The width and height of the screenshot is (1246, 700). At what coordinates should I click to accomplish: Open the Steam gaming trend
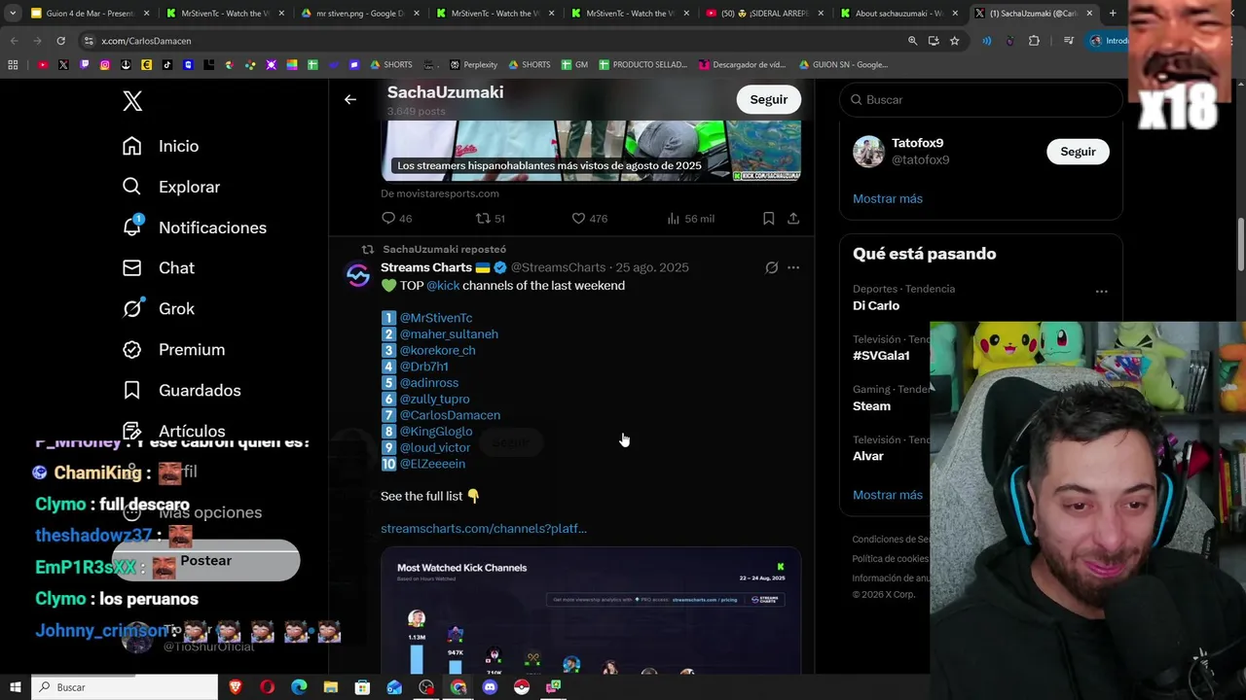point(871,406)
